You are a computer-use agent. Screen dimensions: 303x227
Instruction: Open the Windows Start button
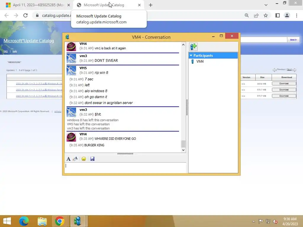coord(7,221)
